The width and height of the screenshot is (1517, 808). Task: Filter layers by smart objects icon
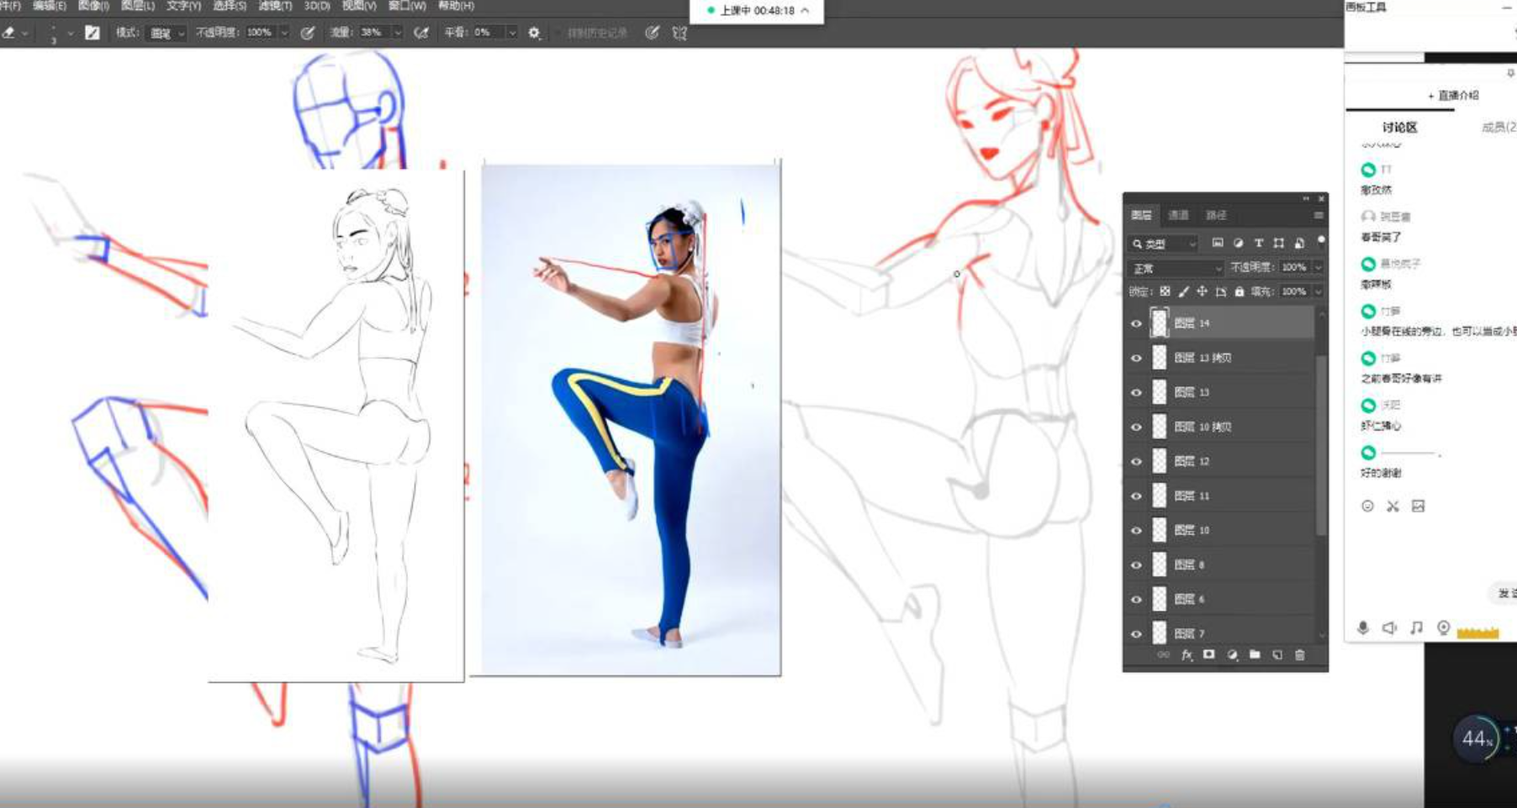tap(1299, 243)
